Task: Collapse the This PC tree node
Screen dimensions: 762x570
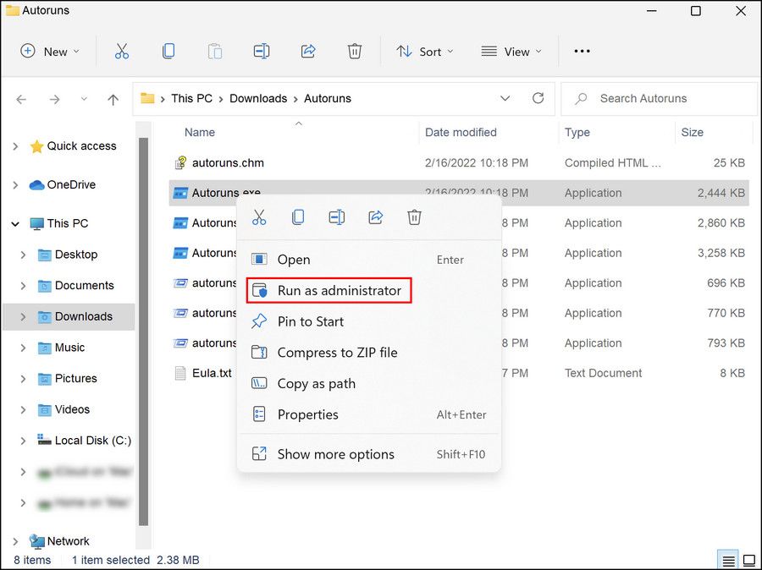Action: (15, 224)
